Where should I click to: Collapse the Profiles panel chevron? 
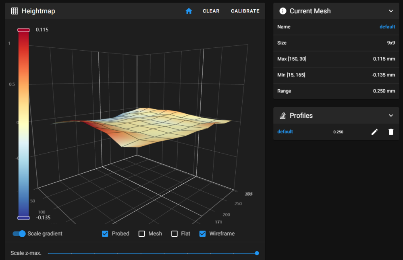coord(391,115)
